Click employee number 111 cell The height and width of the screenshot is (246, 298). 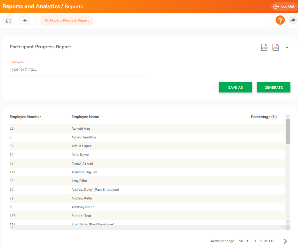tap(13, 172)
